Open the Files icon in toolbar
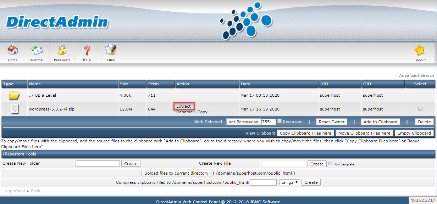The height and width of the screenshot is (204, 437). 111,51
